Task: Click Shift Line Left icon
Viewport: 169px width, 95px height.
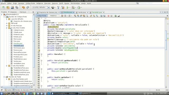Action: click(x=101, y=16)
